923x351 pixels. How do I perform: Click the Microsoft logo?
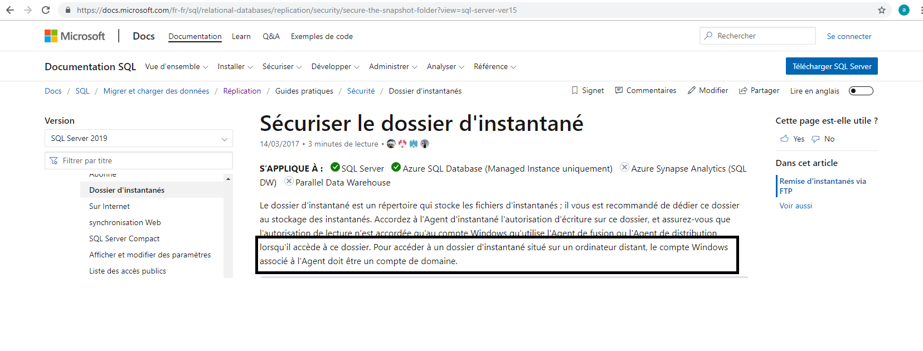[75, 36]
